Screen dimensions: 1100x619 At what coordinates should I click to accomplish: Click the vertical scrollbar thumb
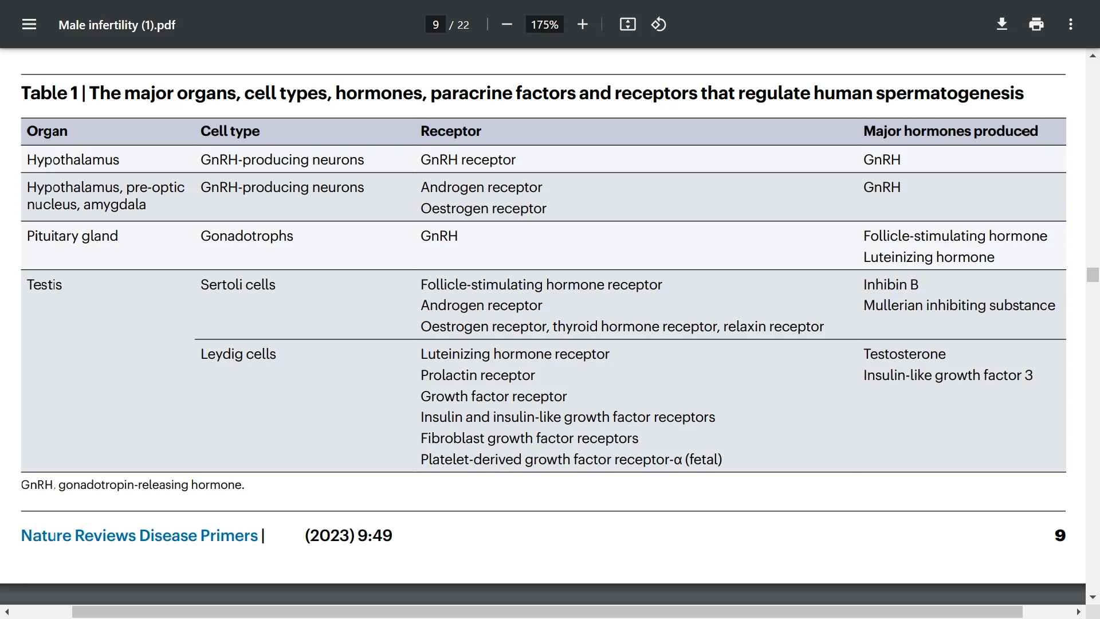point(1093,275)
